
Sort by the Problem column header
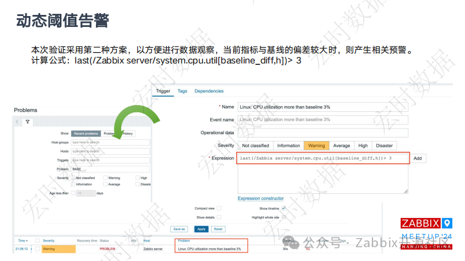click(x=184, y=240)
